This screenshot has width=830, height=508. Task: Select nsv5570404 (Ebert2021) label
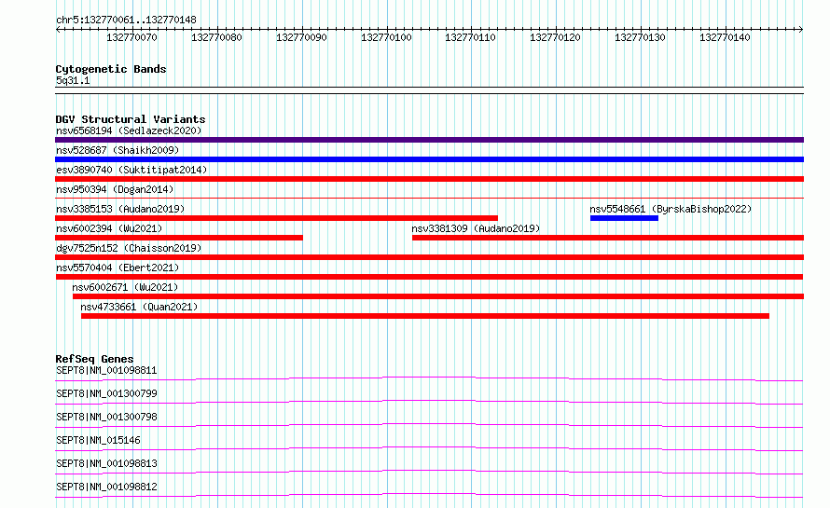[x=118, y=268]
